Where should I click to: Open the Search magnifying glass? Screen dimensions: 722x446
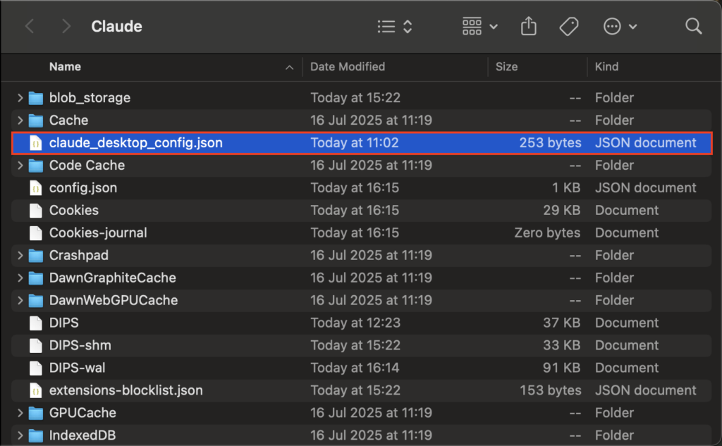click(x=693, y=27)
